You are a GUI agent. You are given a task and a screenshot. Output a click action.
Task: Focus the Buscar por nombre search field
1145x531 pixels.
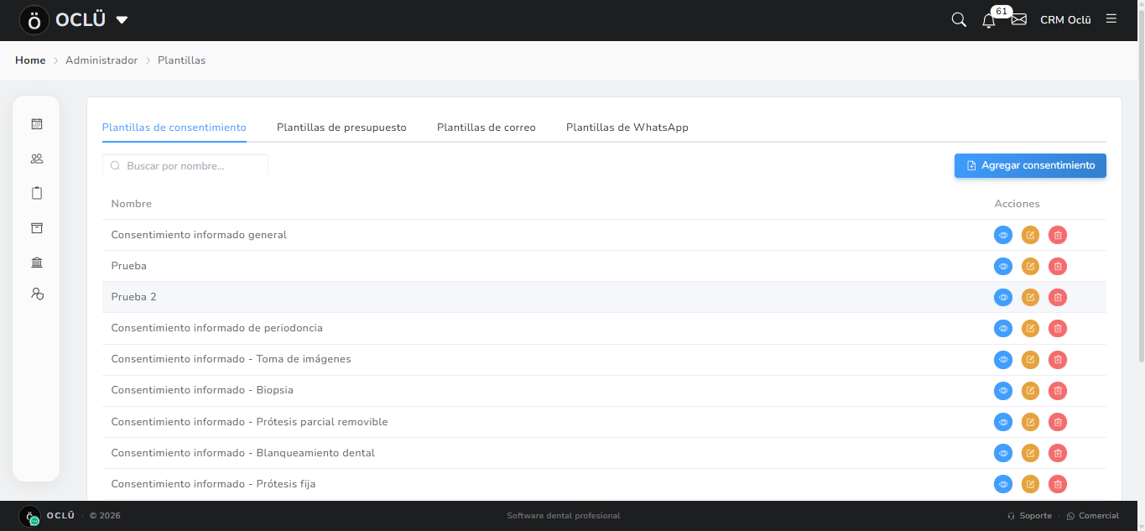click(x=185, y=166)
